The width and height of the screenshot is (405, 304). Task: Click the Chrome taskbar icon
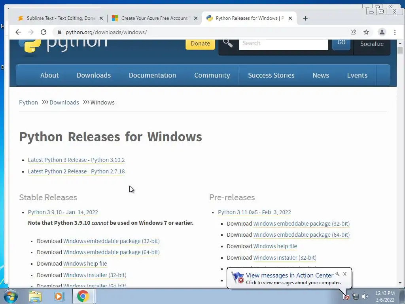pyautogui.click(x=83, y=296)
